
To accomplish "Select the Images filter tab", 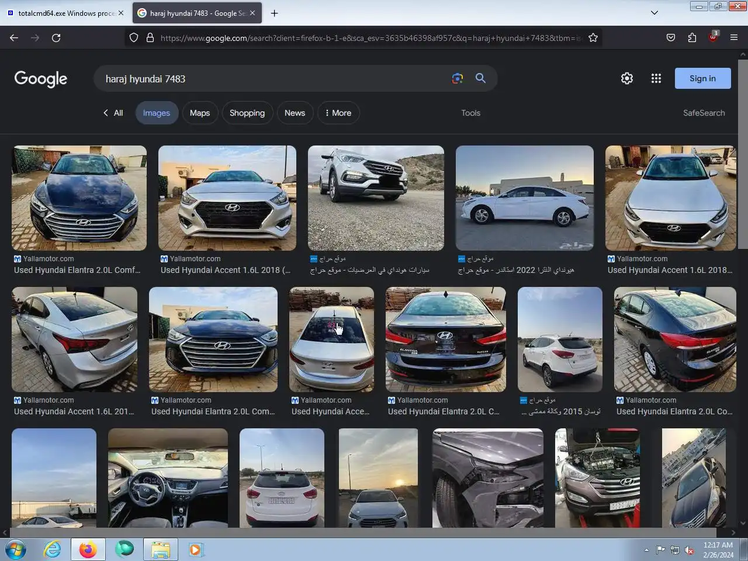I will [157, 113].
